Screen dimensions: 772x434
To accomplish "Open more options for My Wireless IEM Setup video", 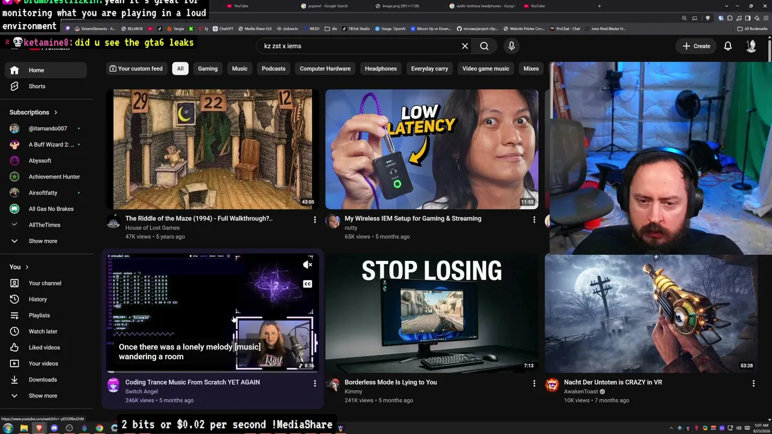I will point(534,219).
